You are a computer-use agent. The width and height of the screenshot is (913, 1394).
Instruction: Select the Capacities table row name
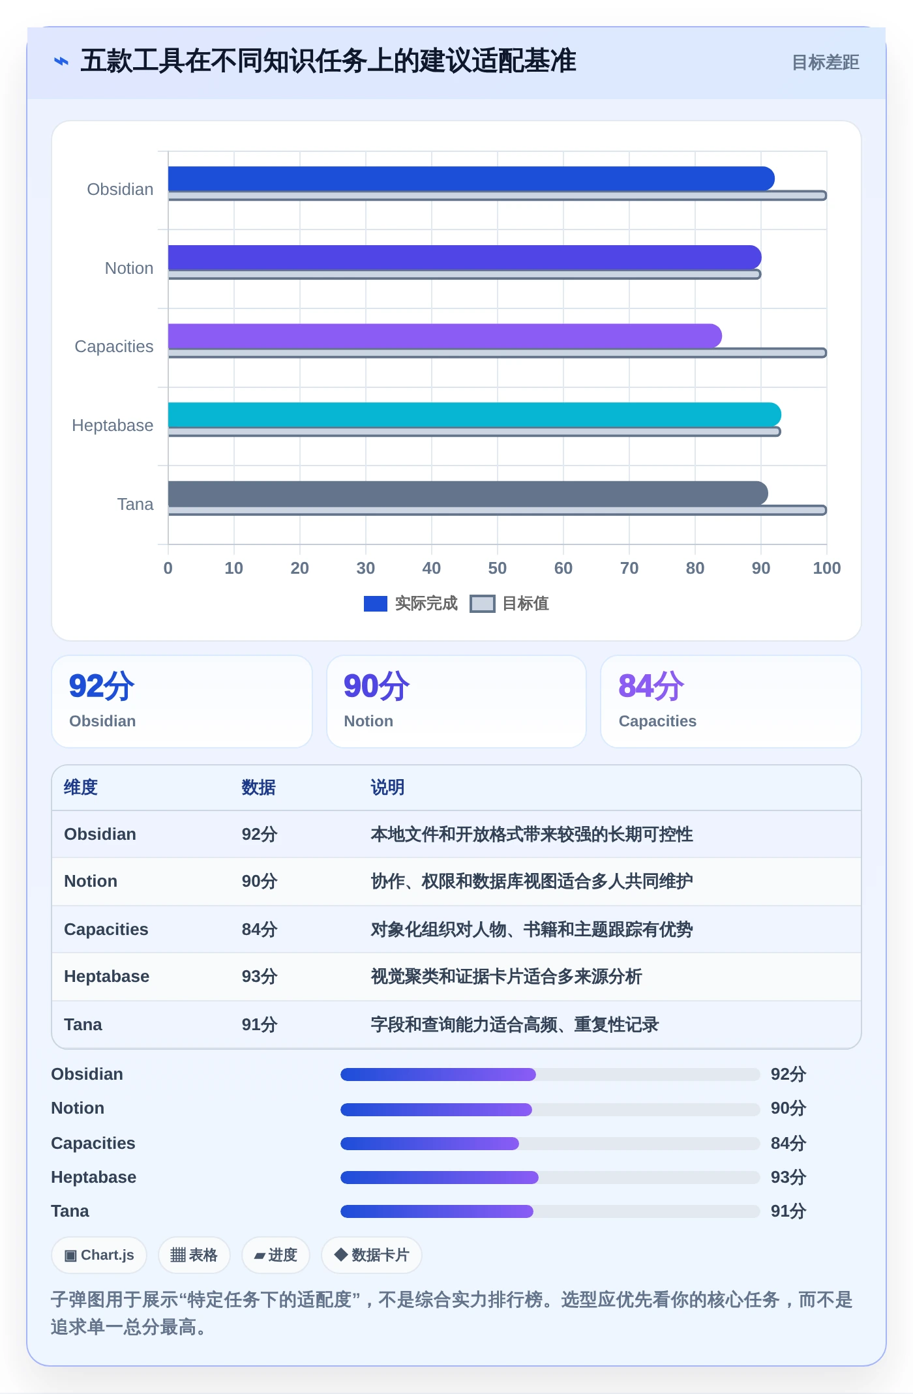[x=106, y=929]
